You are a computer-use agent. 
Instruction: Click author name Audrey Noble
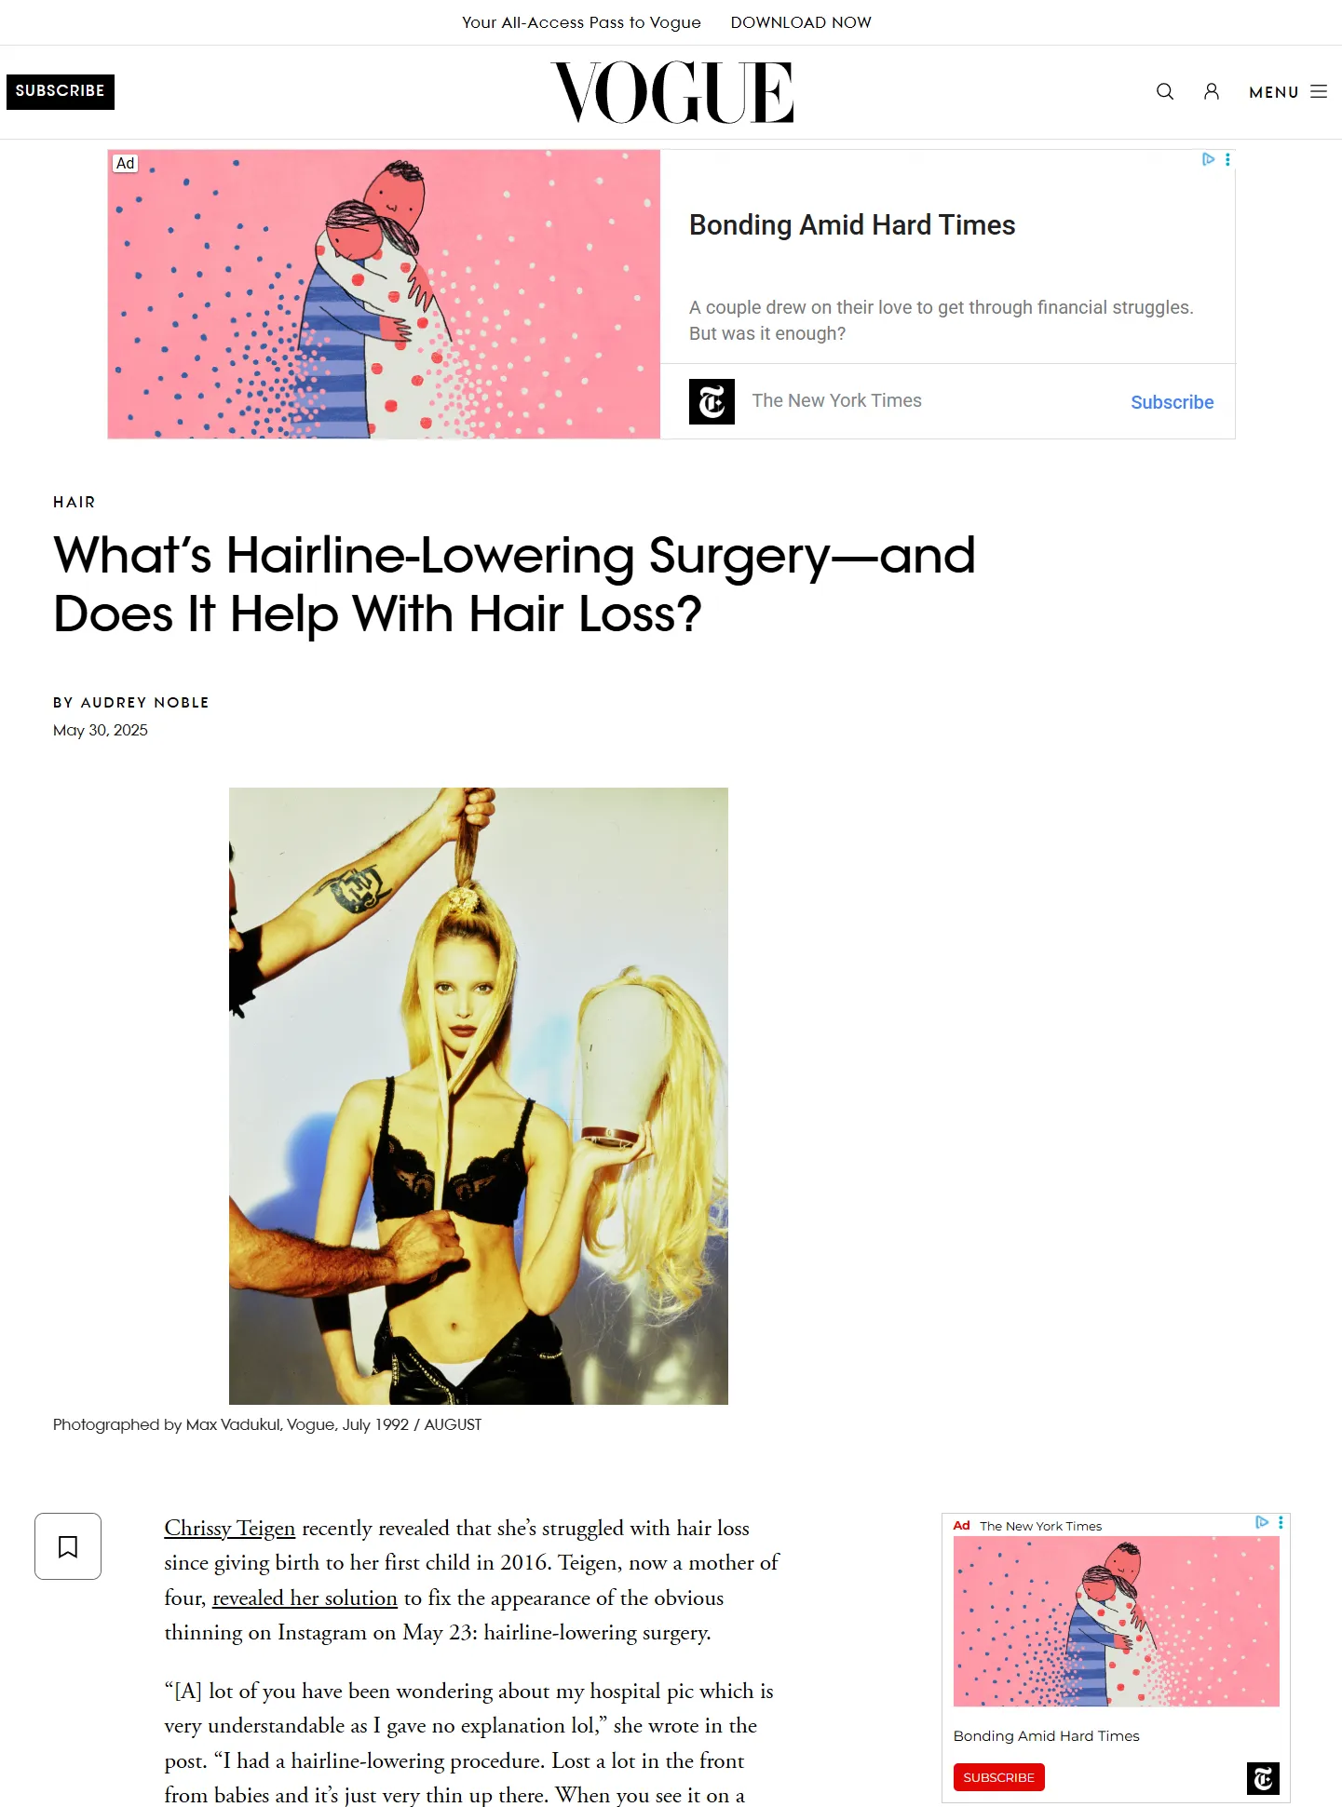(x=144, y=702)
